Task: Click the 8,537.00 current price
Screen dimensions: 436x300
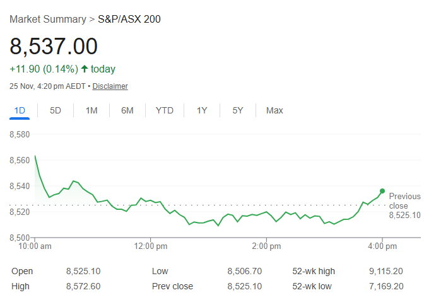Action: click(54, 46)
